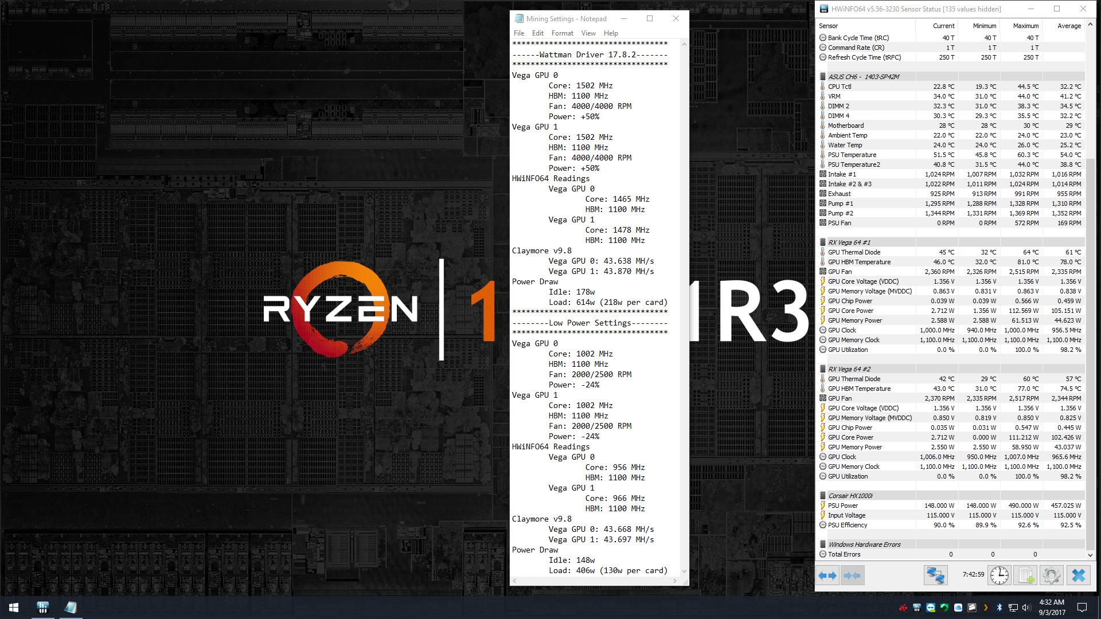Click the Average column header
The width and height of the screenshot is (1101, 619).
click(1068, 26)
